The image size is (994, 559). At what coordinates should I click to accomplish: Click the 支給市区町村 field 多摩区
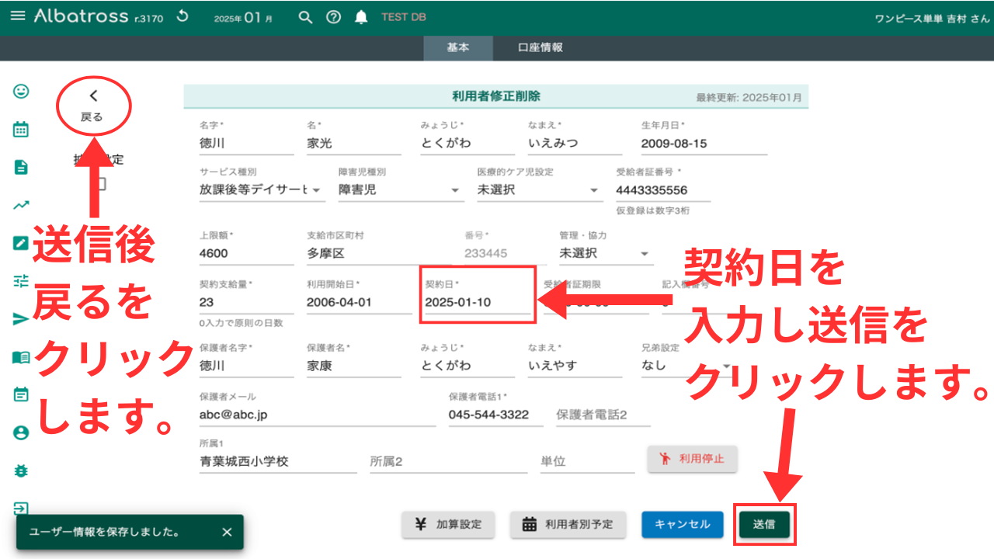[379, 253]
